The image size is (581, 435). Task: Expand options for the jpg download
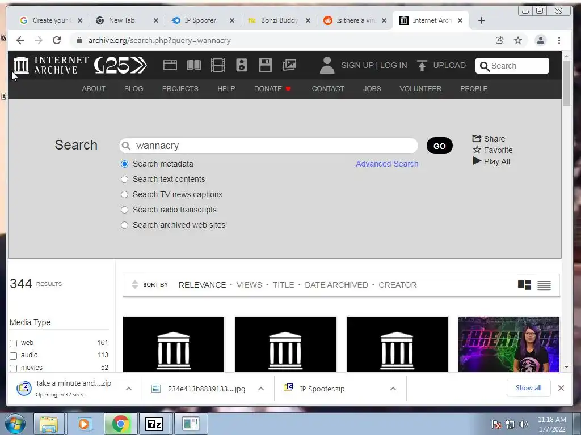[x=261, y=389]
